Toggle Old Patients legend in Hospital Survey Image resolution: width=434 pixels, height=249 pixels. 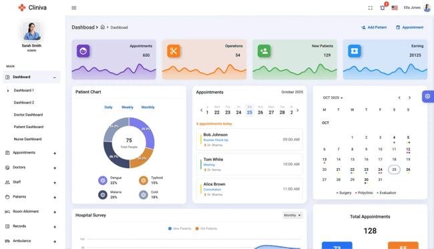[x=206, y=228]
